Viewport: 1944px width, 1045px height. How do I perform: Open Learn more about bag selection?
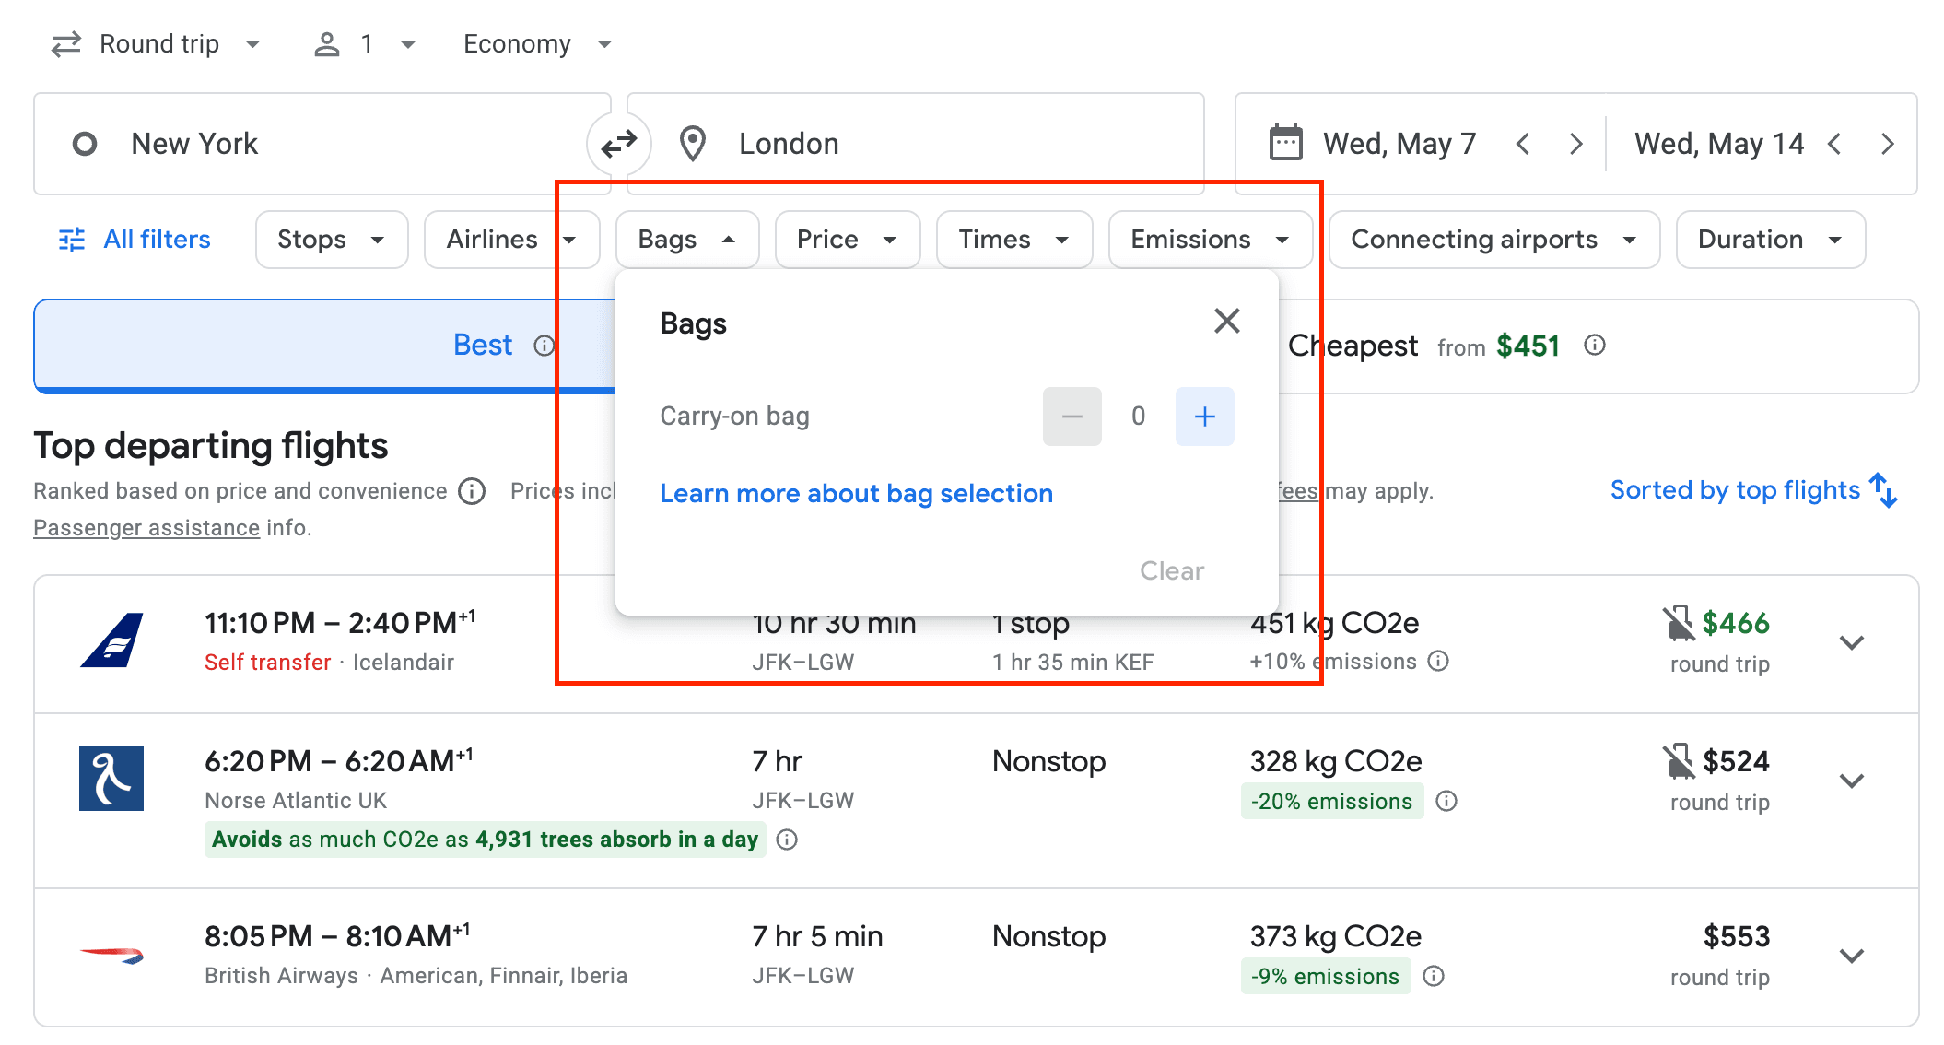(x=856, y=494)
